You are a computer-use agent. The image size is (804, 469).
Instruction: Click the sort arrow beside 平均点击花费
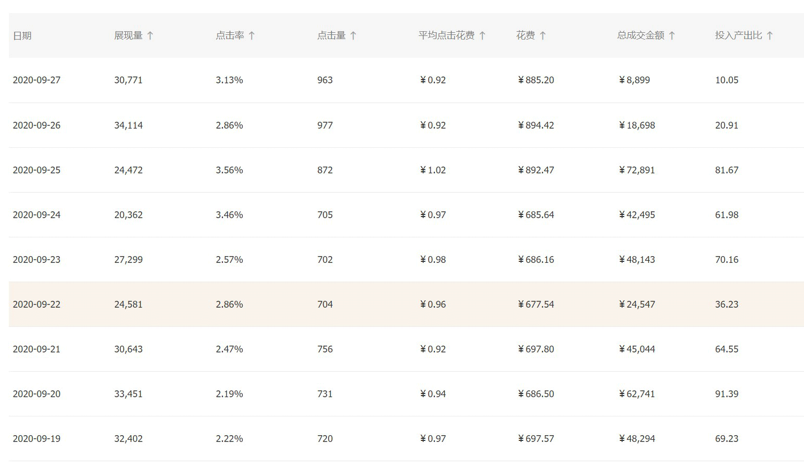pyautogui.click(x=482, y=35)
